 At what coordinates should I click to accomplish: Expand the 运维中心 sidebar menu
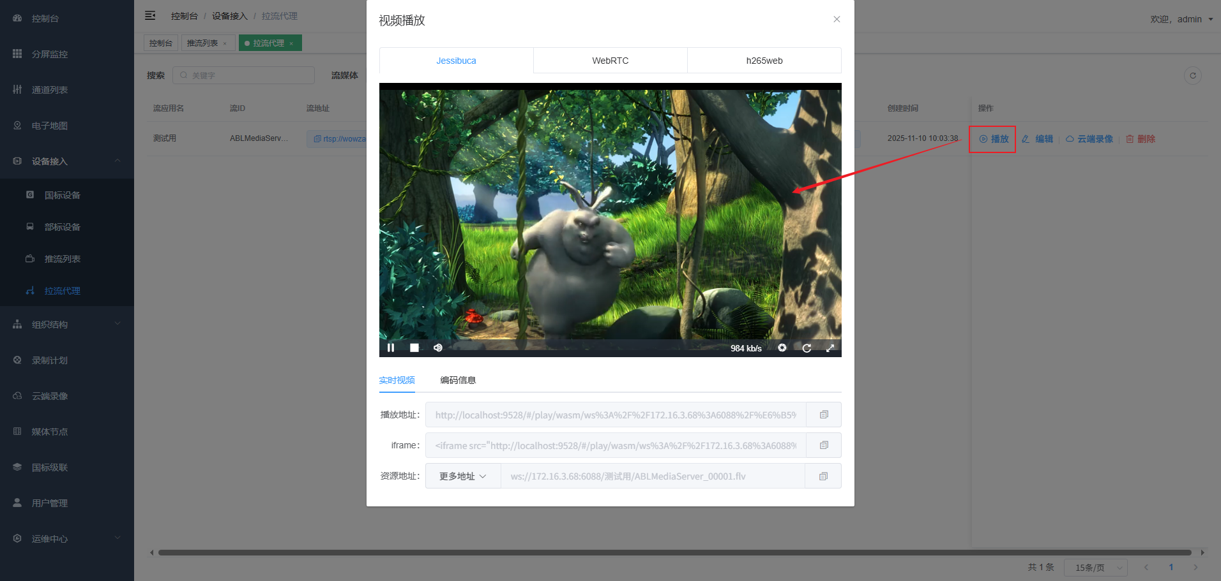(67, 539)
